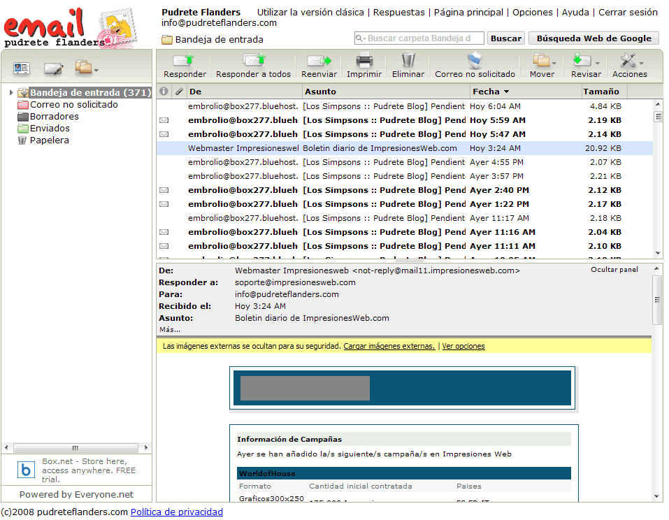Click the Responder a todos icon
Viewport: 669px width, 520px height.
tap(254, 61)
